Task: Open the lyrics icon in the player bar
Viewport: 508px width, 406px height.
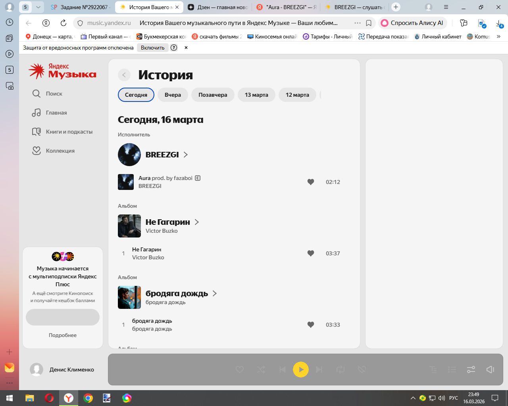Action: pyautogui.click(x=433, y=370)
